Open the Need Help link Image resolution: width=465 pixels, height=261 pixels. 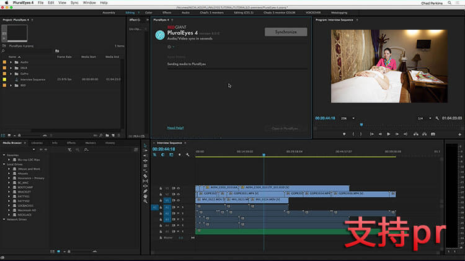coord(175,128)
